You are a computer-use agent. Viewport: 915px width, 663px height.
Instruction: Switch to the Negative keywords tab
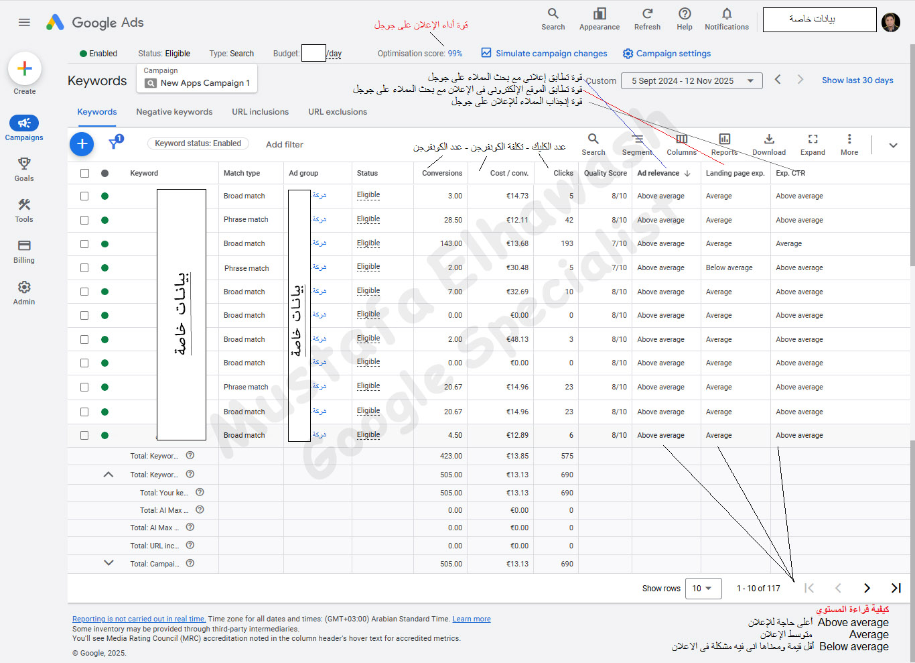point(174,112)
